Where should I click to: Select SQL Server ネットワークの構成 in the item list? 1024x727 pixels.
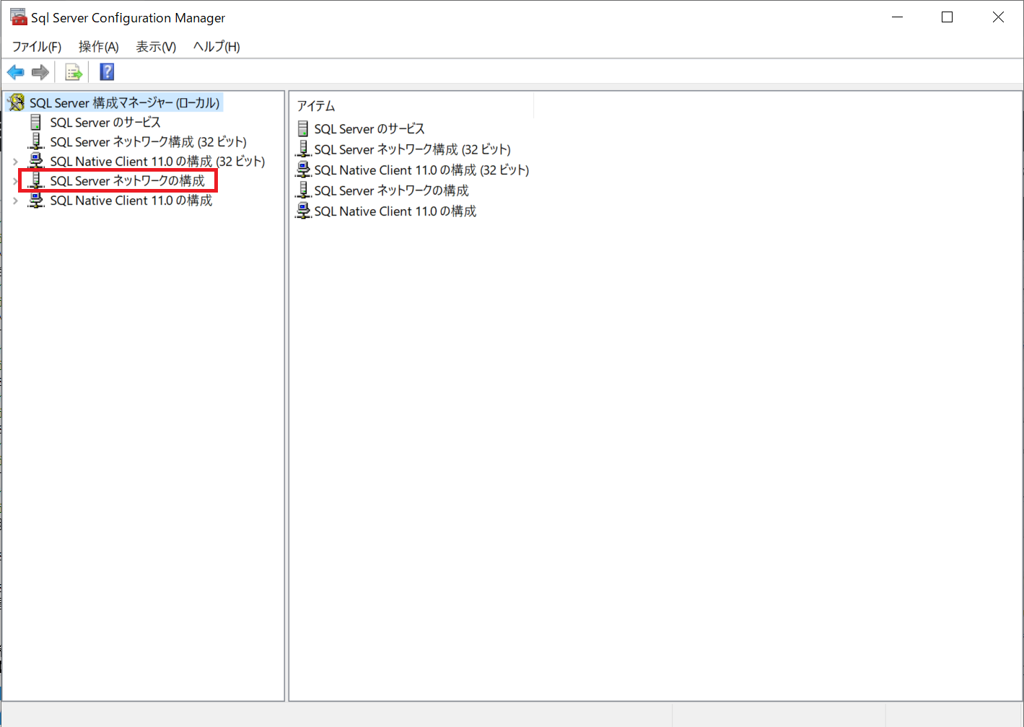391,190
